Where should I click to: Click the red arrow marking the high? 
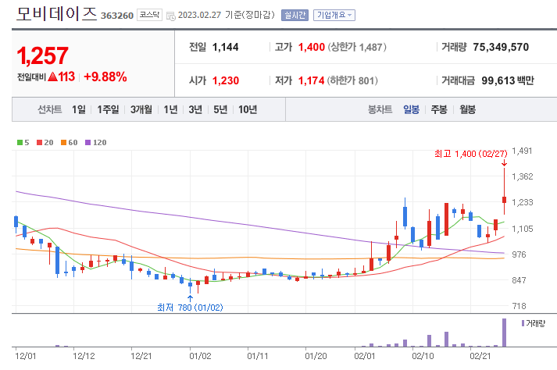[504, 163]
